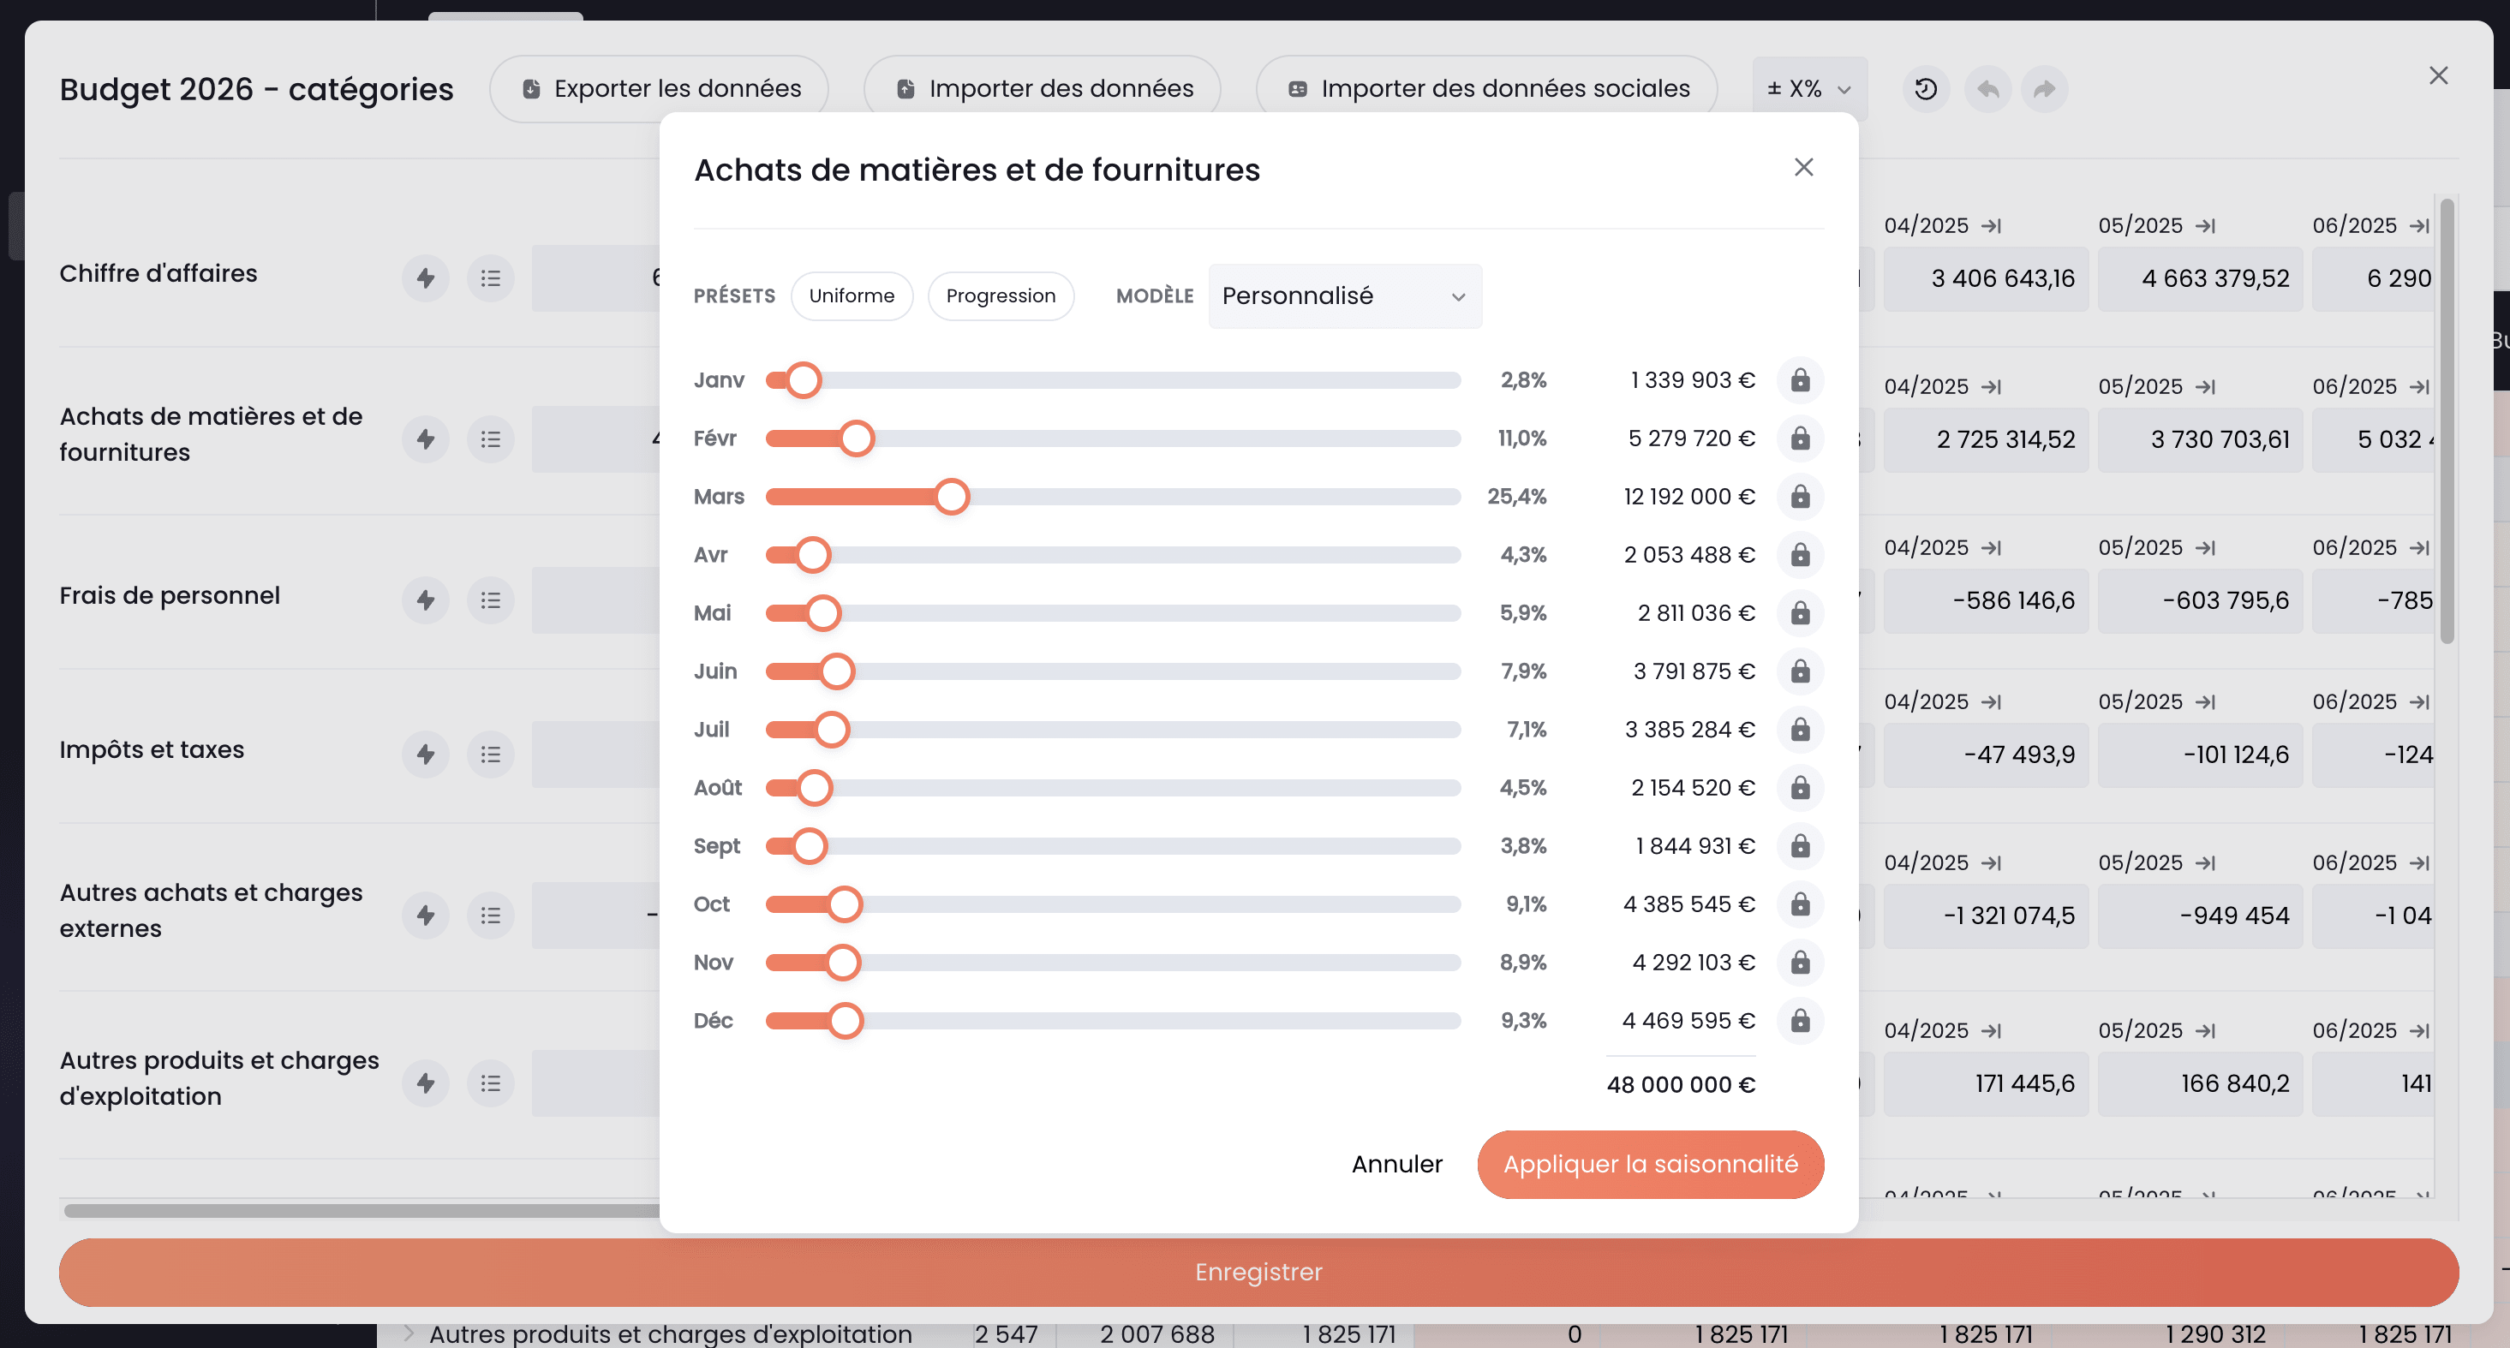Screen dimensions: 2510x1348
Task: Click the Févr slider handle
Action: [857, 438]
